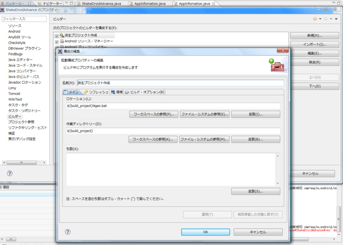This screenshot has width=343, height=245.
Task: Click the Android リソース・マネージャー builder icon
Action: tap(62, 41)
